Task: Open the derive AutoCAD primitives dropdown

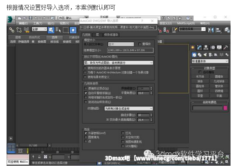Action: tap(119, 63)
